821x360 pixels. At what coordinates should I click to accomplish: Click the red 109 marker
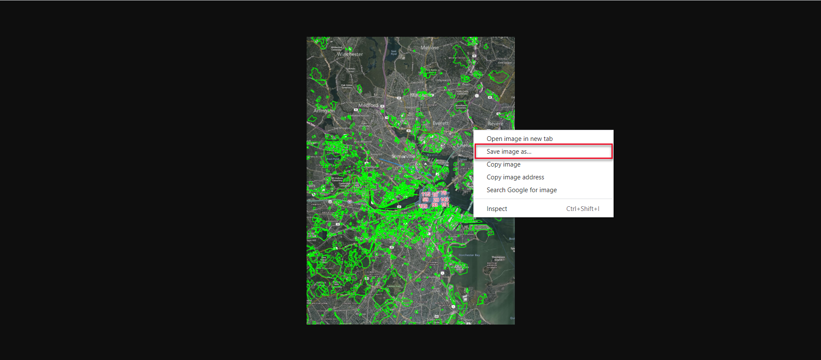click(x=423, y=206)
